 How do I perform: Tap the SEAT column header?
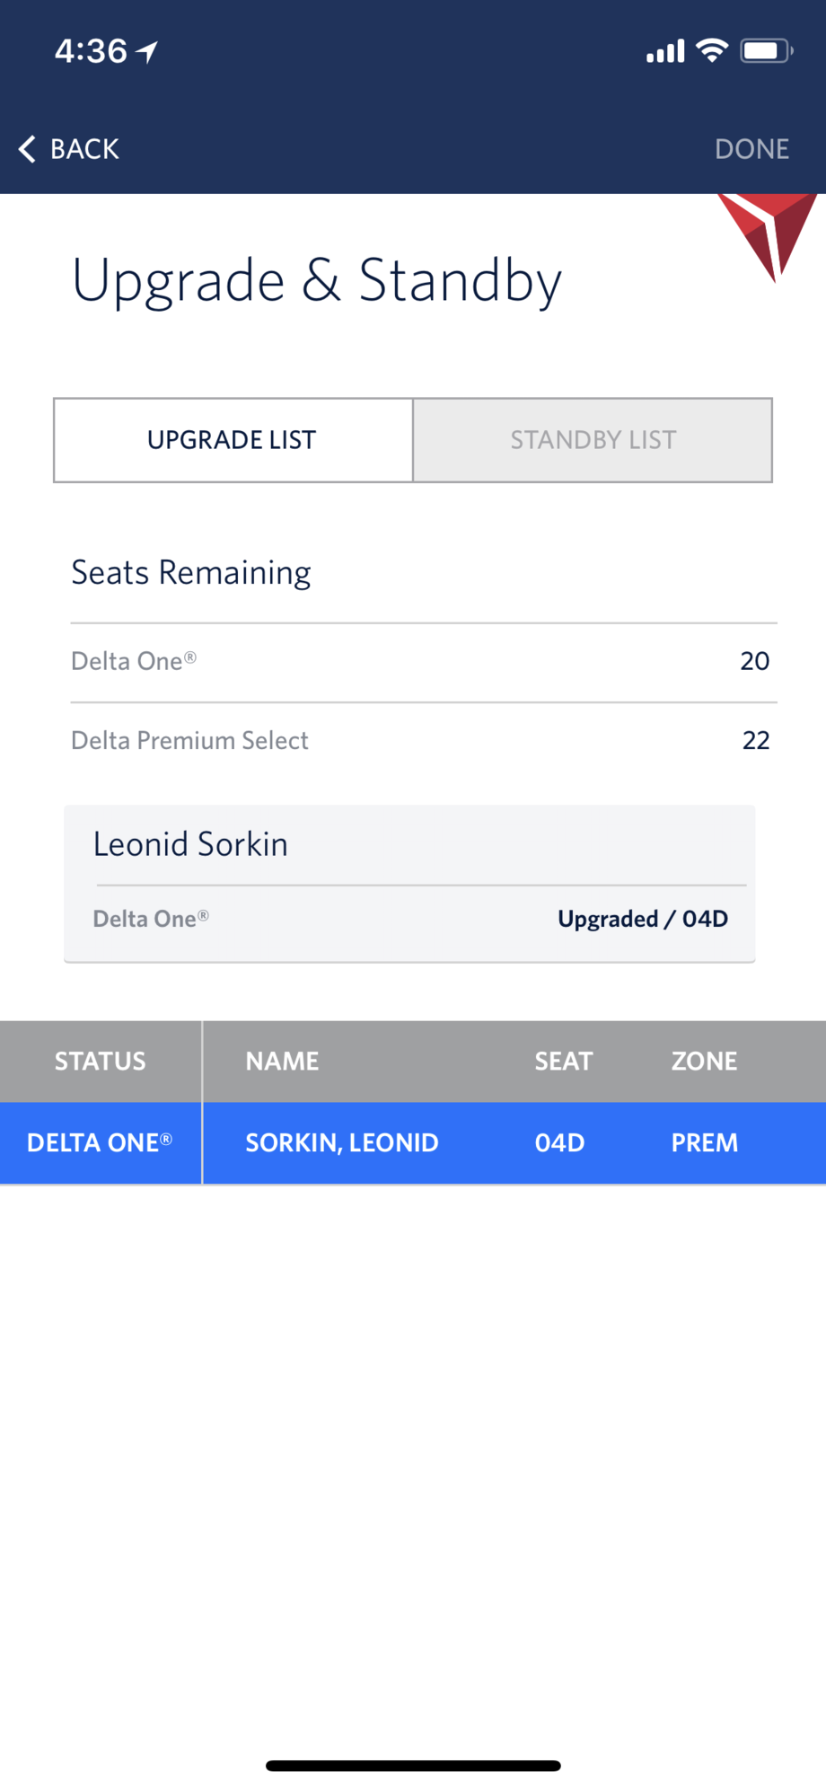point(563,1062)
